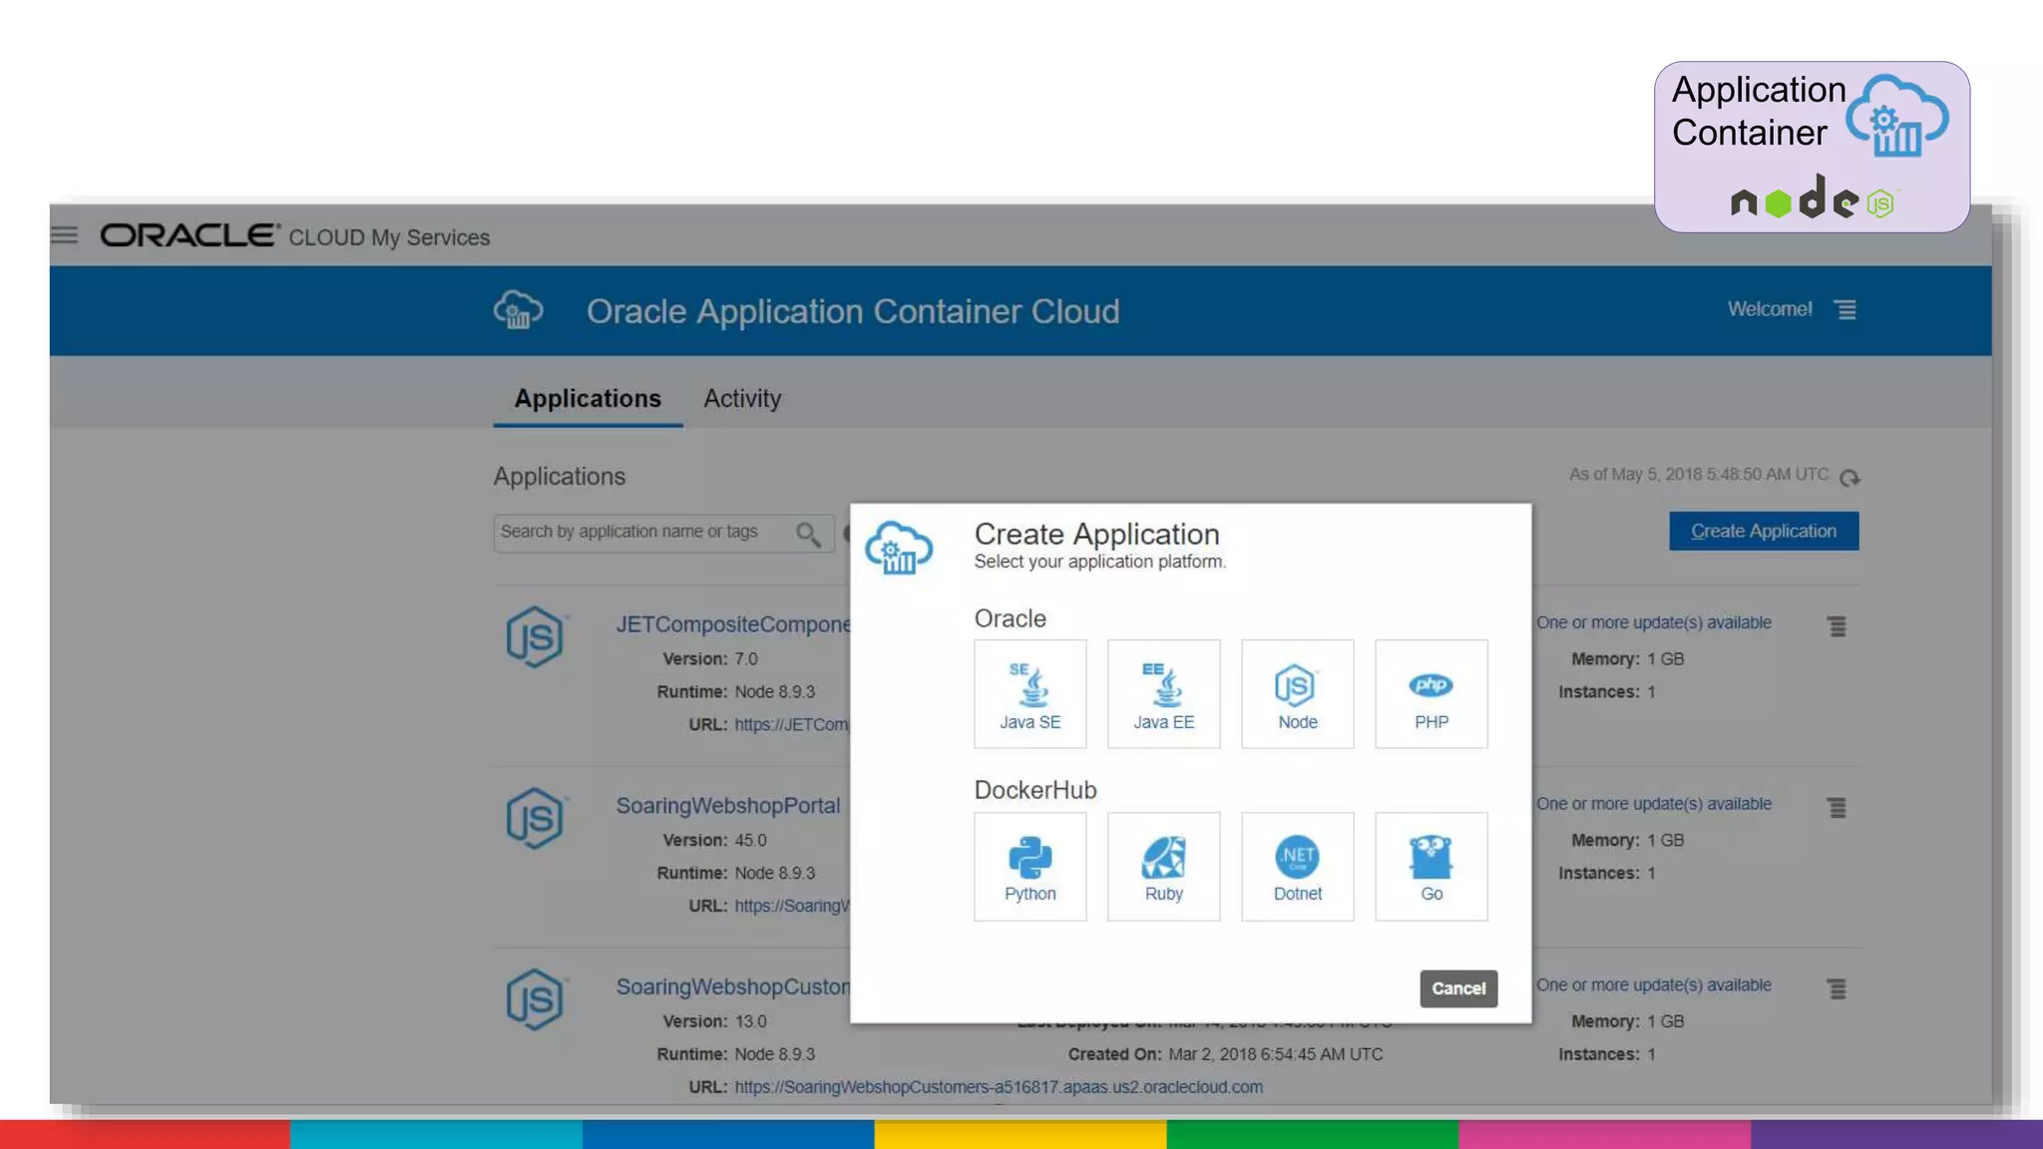Switch to the Activity tab
The image size is (2043, 1149).
(x=742, y=398)
